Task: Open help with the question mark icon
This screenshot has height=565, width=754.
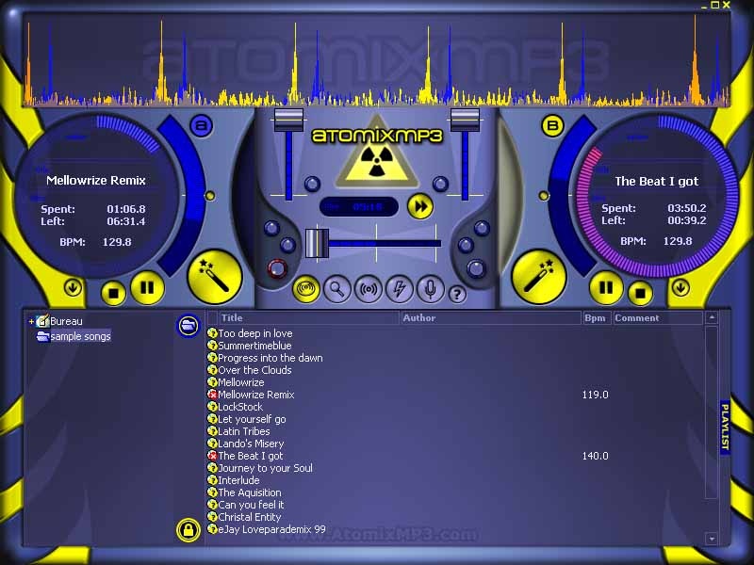Action: [x=457, y=294]
